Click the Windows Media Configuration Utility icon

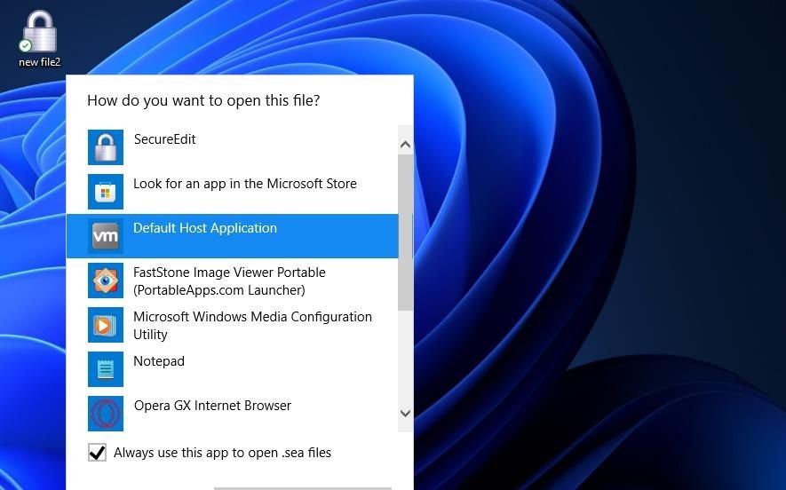point(106,325)
